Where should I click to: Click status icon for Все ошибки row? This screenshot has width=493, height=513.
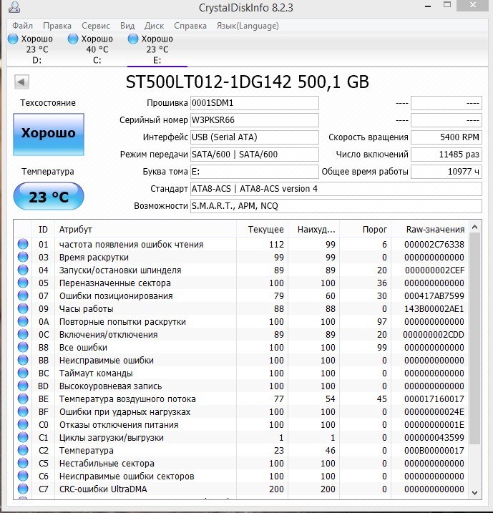tap(23, 347)
